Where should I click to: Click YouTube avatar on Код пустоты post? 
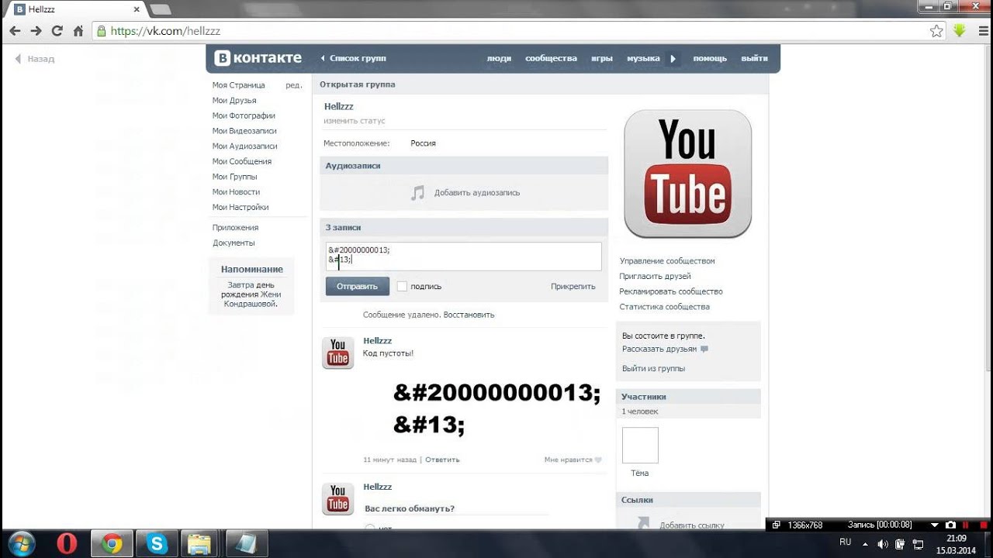[x=337, y=353]
